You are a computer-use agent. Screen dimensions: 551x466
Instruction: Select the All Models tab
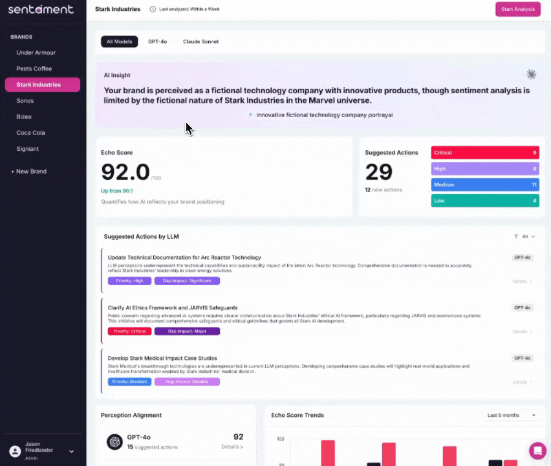[x=120, y=41]
